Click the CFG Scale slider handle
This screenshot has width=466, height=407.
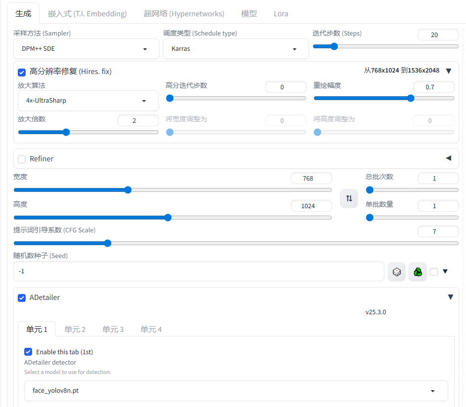108,243
